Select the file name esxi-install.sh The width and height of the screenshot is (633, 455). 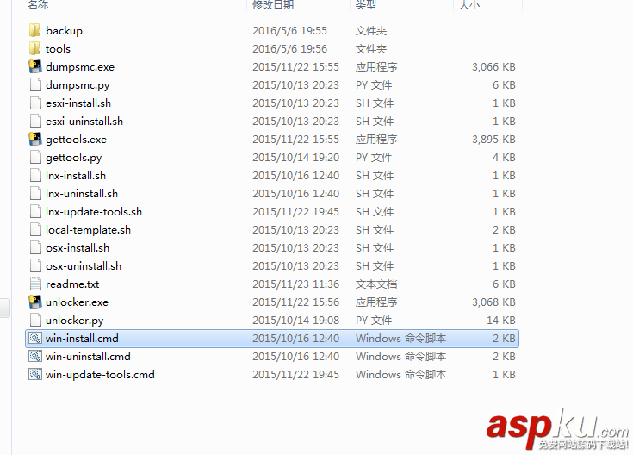[78, 103]
